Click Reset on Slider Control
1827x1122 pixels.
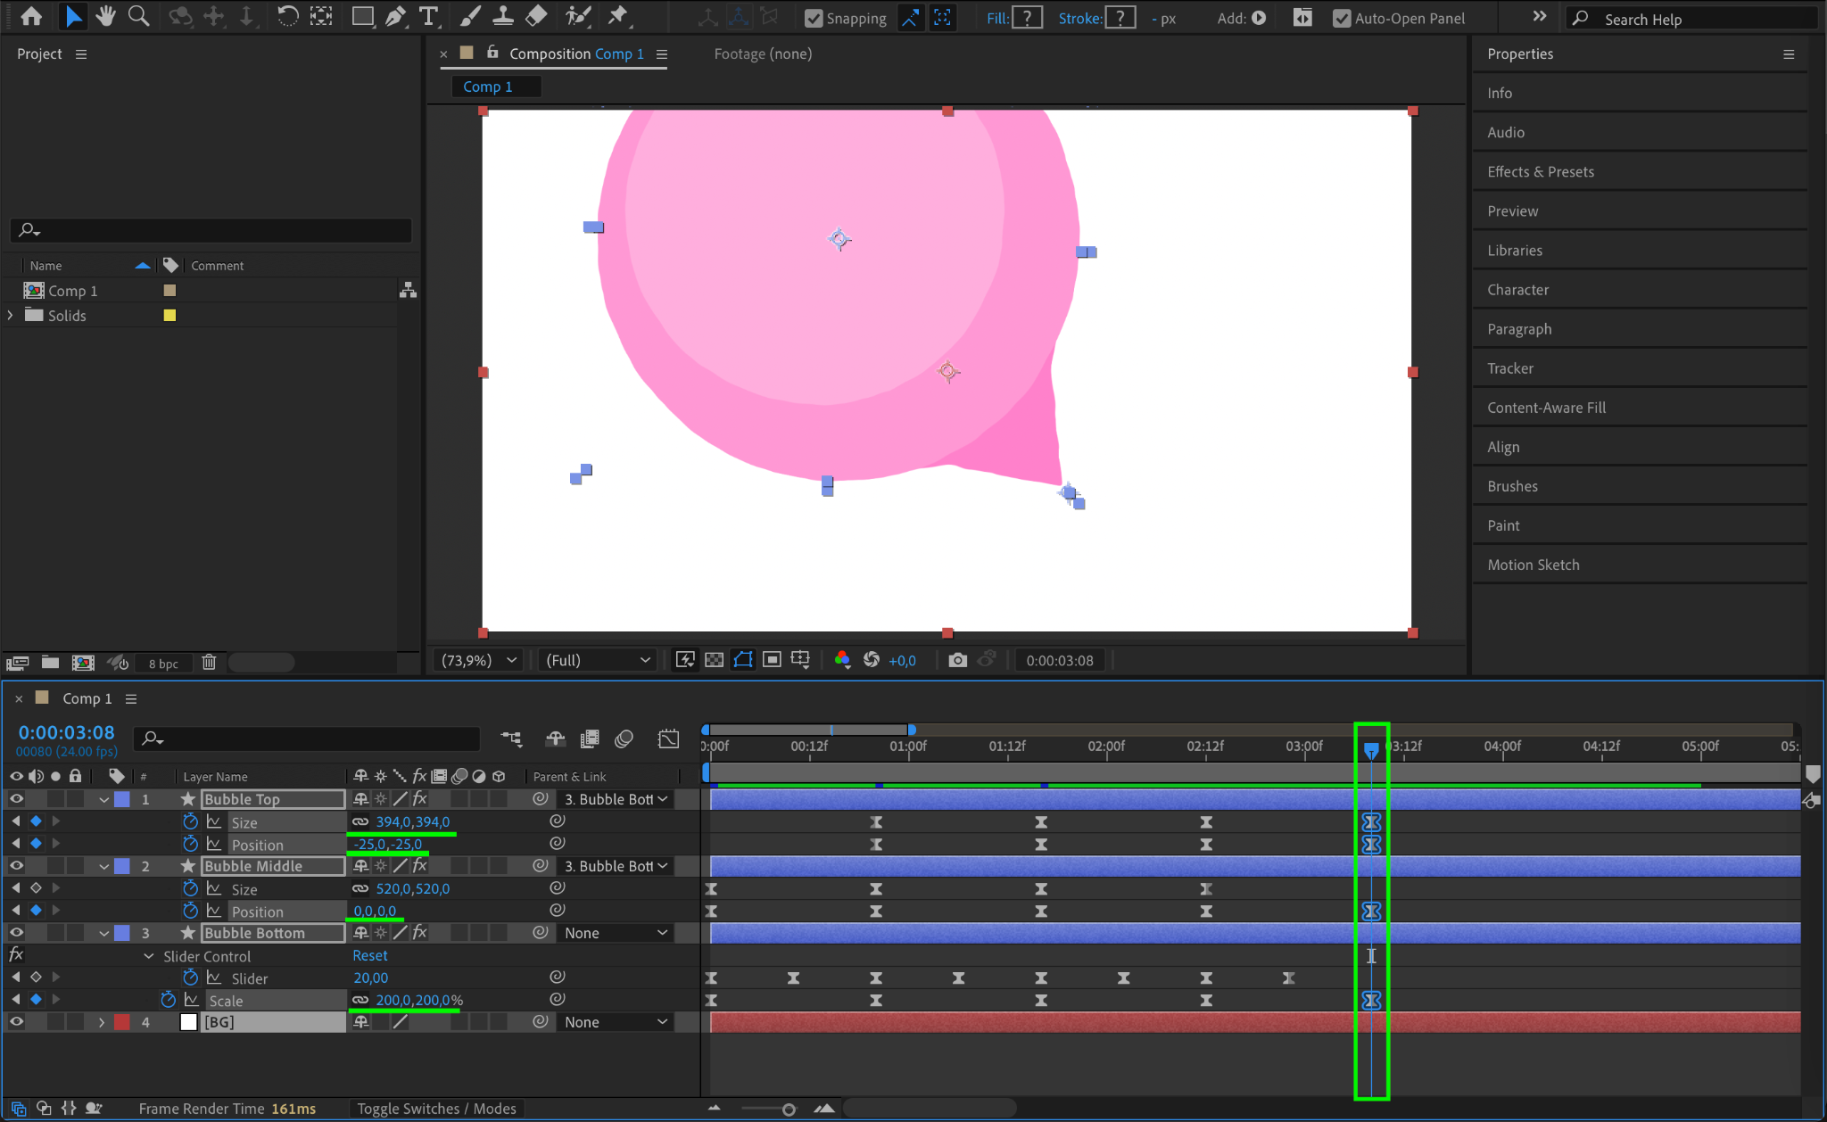(x=369, y=955)
